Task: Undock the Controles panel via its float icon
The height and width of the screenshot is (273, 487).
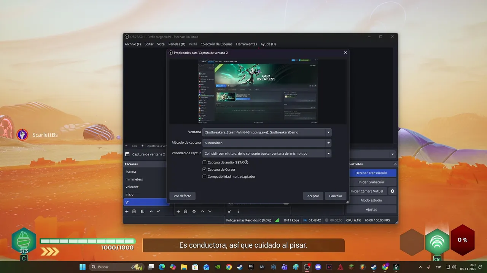Action: (395, 164)
